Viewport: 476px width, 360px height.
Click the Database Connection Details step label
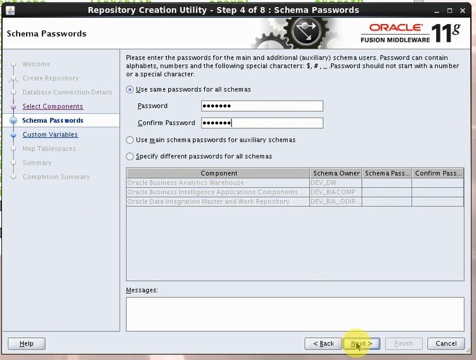(67, 92)
